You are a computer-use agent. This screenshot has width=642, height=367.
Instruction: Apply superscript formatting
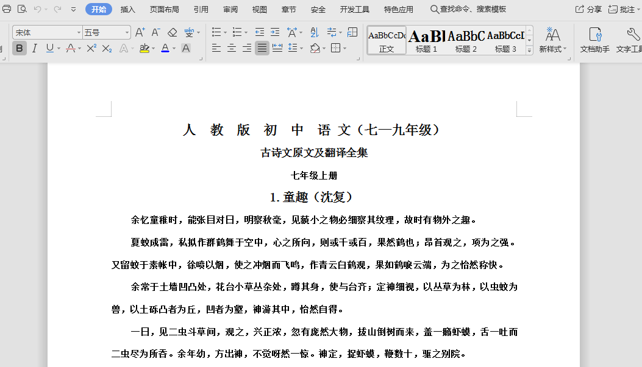pos(91,48)
